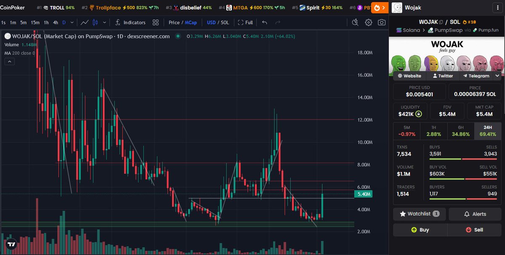Select the 24H price change tab

(488, 131)
